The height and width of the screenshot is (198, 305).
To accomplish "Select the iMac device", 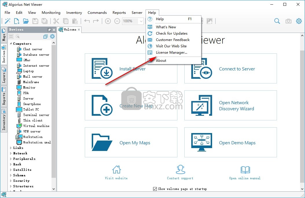I will click(27, 60).
